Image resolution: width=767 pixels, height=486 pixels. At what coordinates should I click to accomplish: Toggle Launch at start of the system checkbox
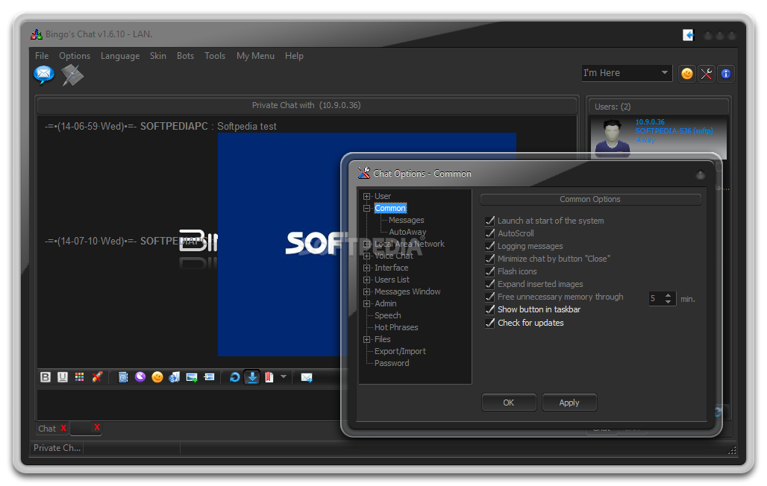click(x=489, y=221)
